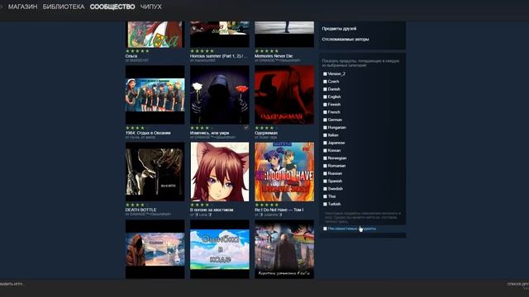The image size is (529, 297).
Task: Toggle the Turkish language checkbox
Action: [325, 204]
